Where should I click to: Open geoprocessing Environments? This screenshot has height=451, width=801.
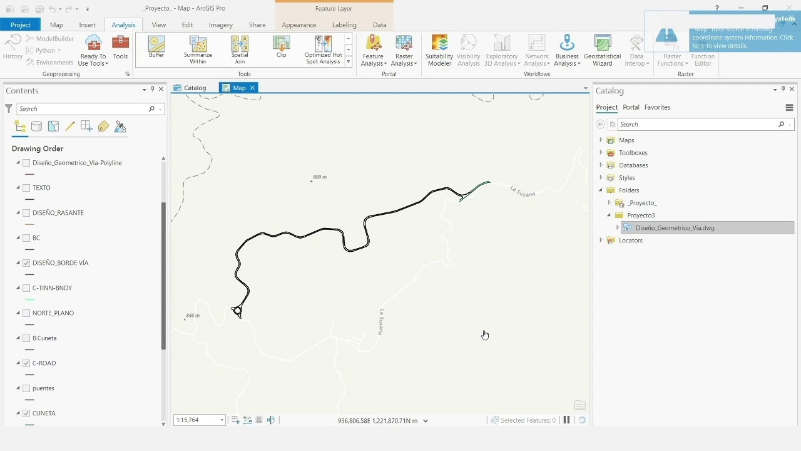coord(50,63)
